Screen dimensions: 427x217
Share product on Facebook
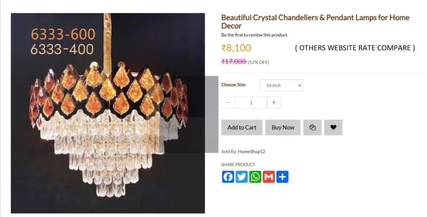click(228, 177)
